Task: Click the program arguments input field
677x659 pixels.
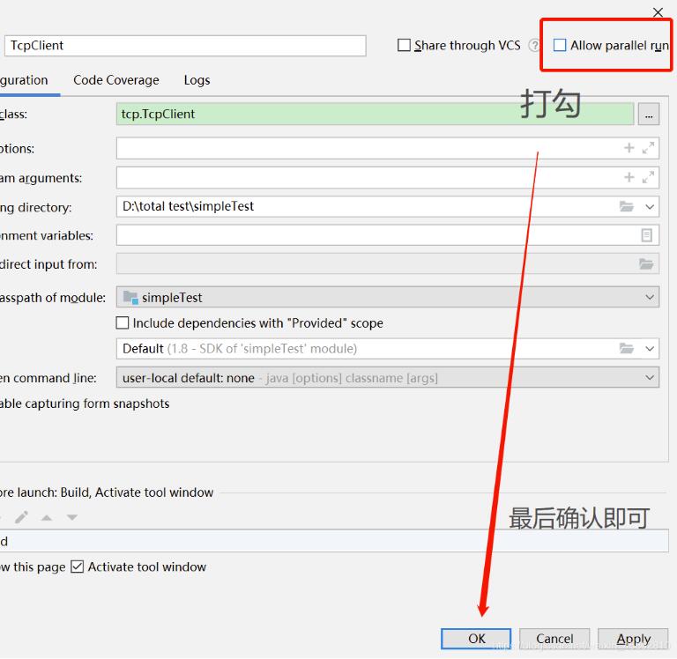Action: 388,177
